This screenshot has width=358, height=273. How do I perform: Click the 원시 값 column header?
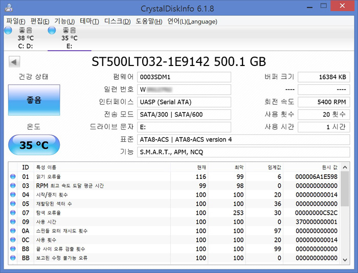coord(311,167)
